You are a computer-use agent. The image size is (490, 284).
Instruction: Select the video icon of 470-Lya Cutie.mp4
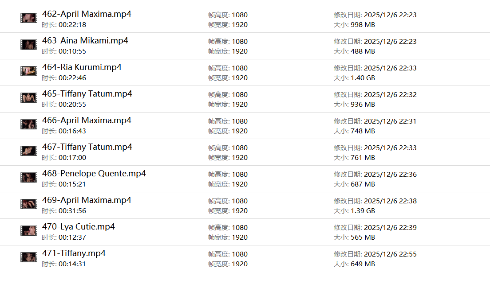(28, 231)
